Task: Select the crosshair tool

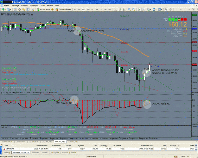Action: click(170, 9)
